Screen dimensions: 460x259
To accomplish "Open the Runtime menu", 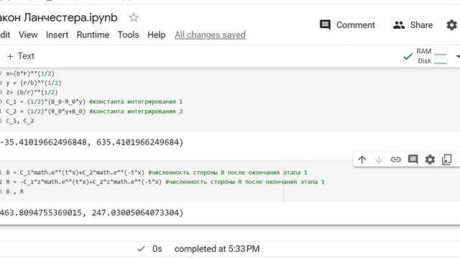I will [93, 35].
